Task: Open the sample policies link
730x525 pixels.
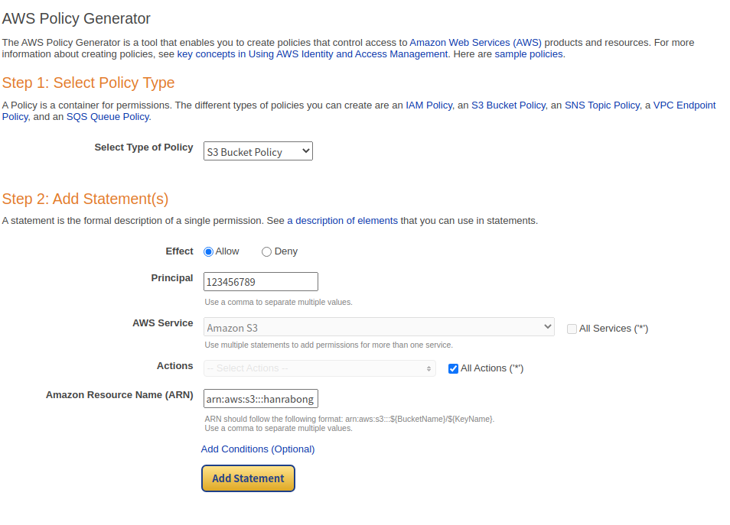Action: 529,54
